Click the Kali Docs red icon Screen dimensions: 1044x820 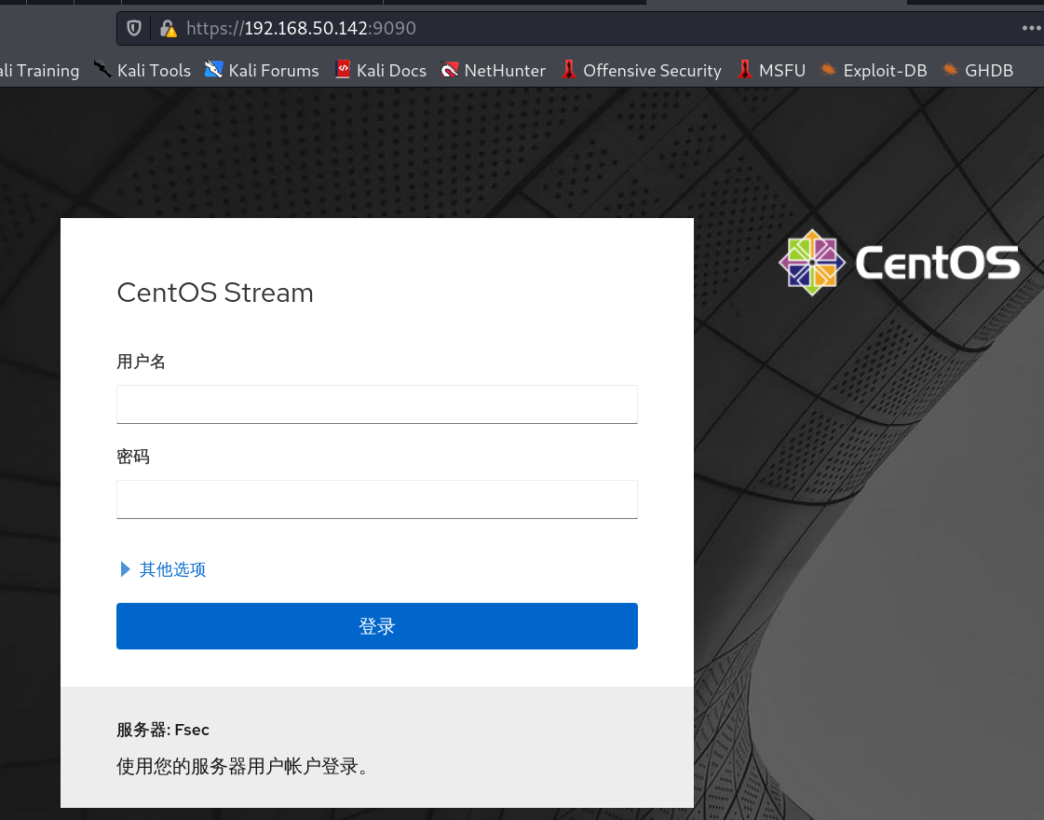point(342,69)
